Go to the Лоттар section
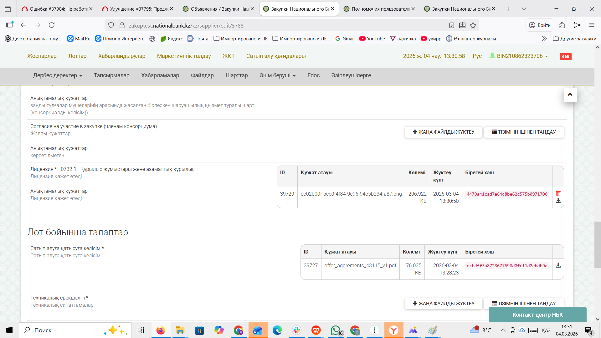The image size is (601, 338). click(x=77, y=56)
